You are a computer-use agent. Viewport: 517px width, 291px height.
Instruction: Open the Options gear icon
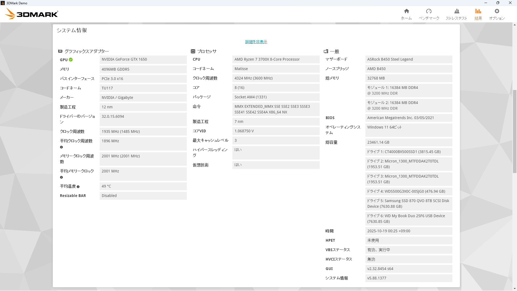(x=497, y=11)
